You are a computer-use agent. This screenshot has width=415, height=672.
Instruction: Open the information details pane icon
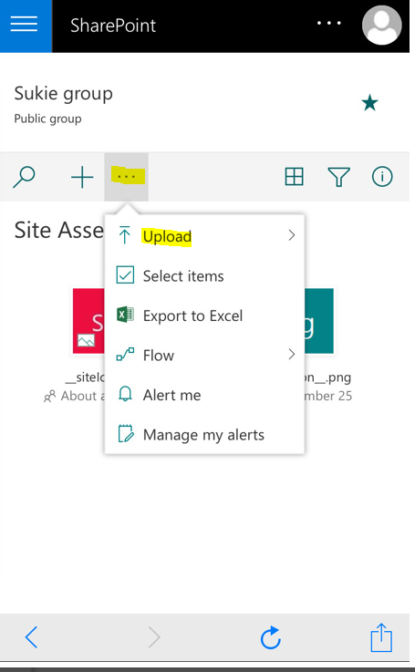point(382,176)
